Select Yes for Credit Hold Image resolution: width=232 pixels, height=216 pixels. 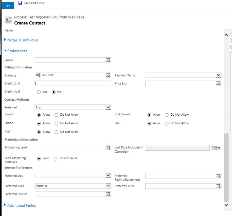coord(39,92)
